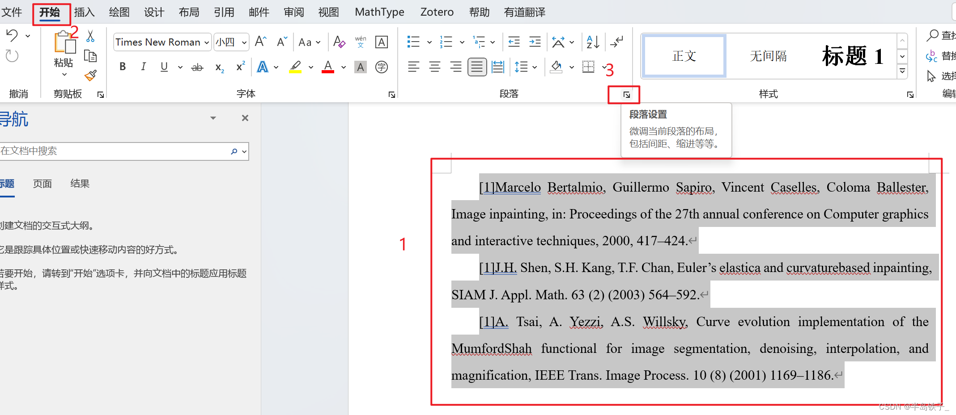Open the navigation pane options arrow

pos(213,118)
